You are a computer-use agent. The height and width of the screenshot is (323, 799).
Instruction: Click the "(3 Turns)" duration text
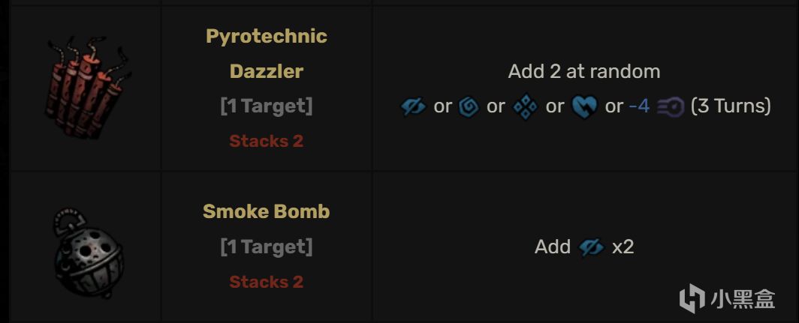click(731, 106)
